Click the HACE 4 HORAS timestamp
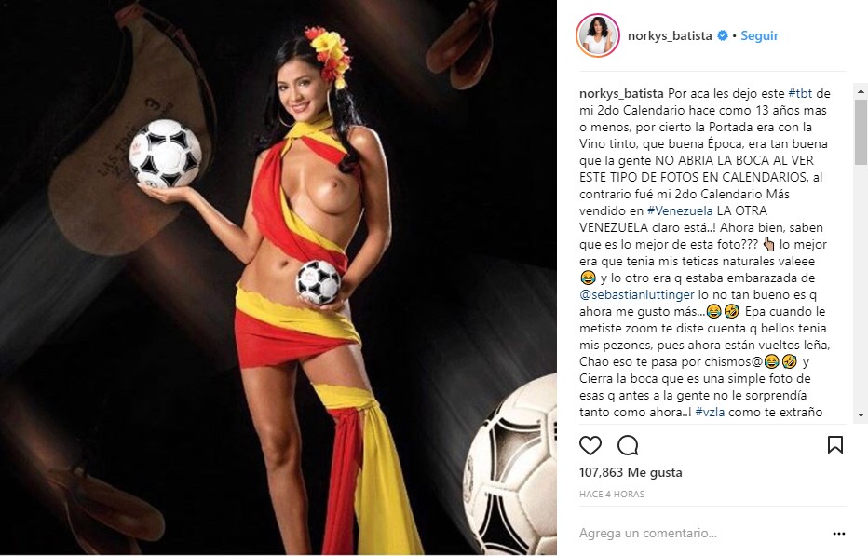 [612, 494]
